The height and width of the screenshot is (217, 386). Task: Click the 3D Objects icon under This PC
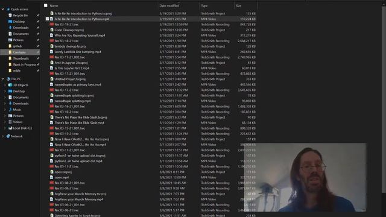[10, 85]
